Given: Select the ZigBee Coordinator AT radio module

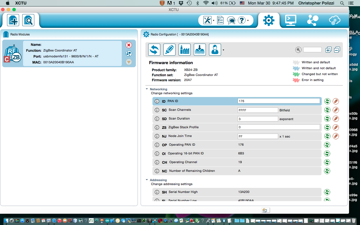Looking at the screenshot, I should [69, 53].
